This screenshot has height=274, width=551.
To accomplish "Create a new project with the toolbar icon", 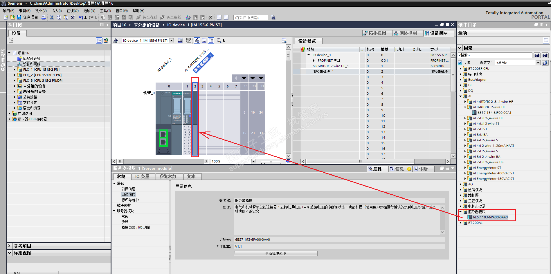I will click(x=6, y=17).
